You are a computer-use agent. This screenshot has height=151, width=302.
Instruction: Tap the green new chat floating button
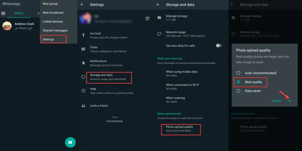[x=70, y=142]
